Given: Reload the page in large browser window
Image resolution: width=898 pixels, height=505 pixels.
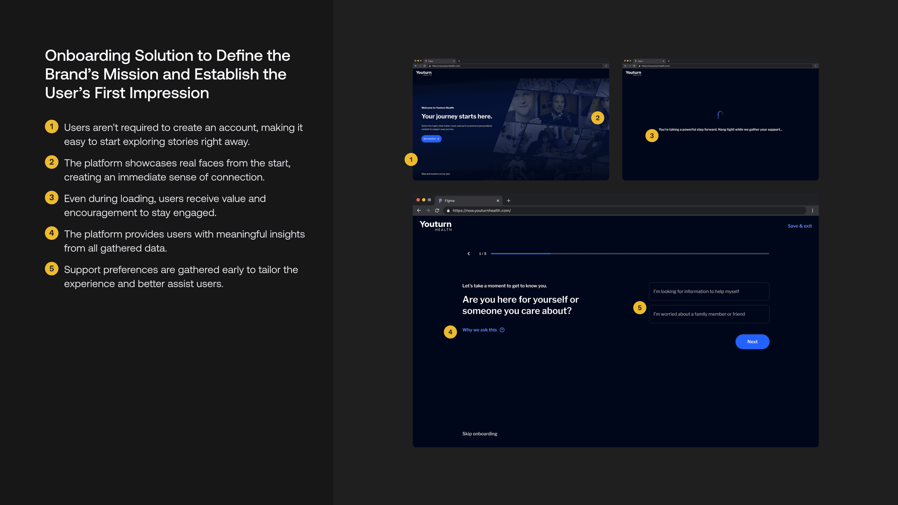Looking at the screenshot, I should [x=437, y=210].
